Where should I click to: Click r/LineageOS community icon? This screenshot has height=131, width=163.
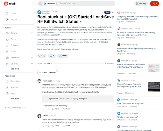(119, 61)
